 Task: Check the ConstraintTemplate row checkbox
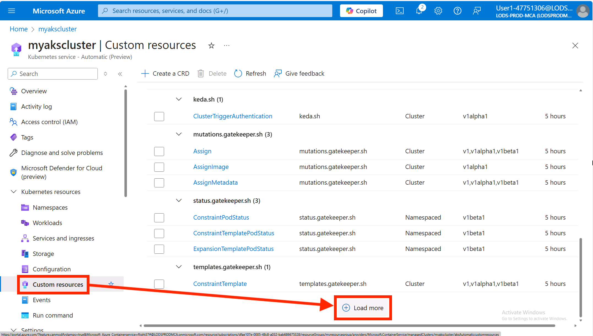click(x=159, y=284)
